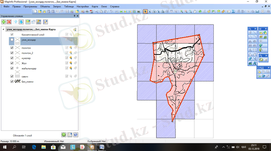The width and height of the screenshot is (271, 151).
Task: Choose the Zoom In magnifier tool
Action: tap(182, 11)
